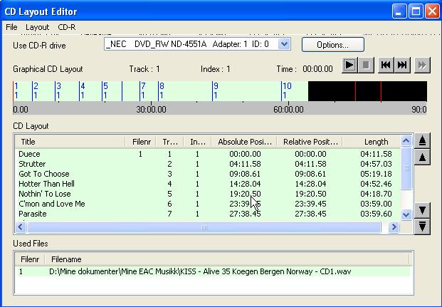Click the Filenr column header in CD Layout
This screenshot has width=442, height=307.
click(x=141, y=142)
